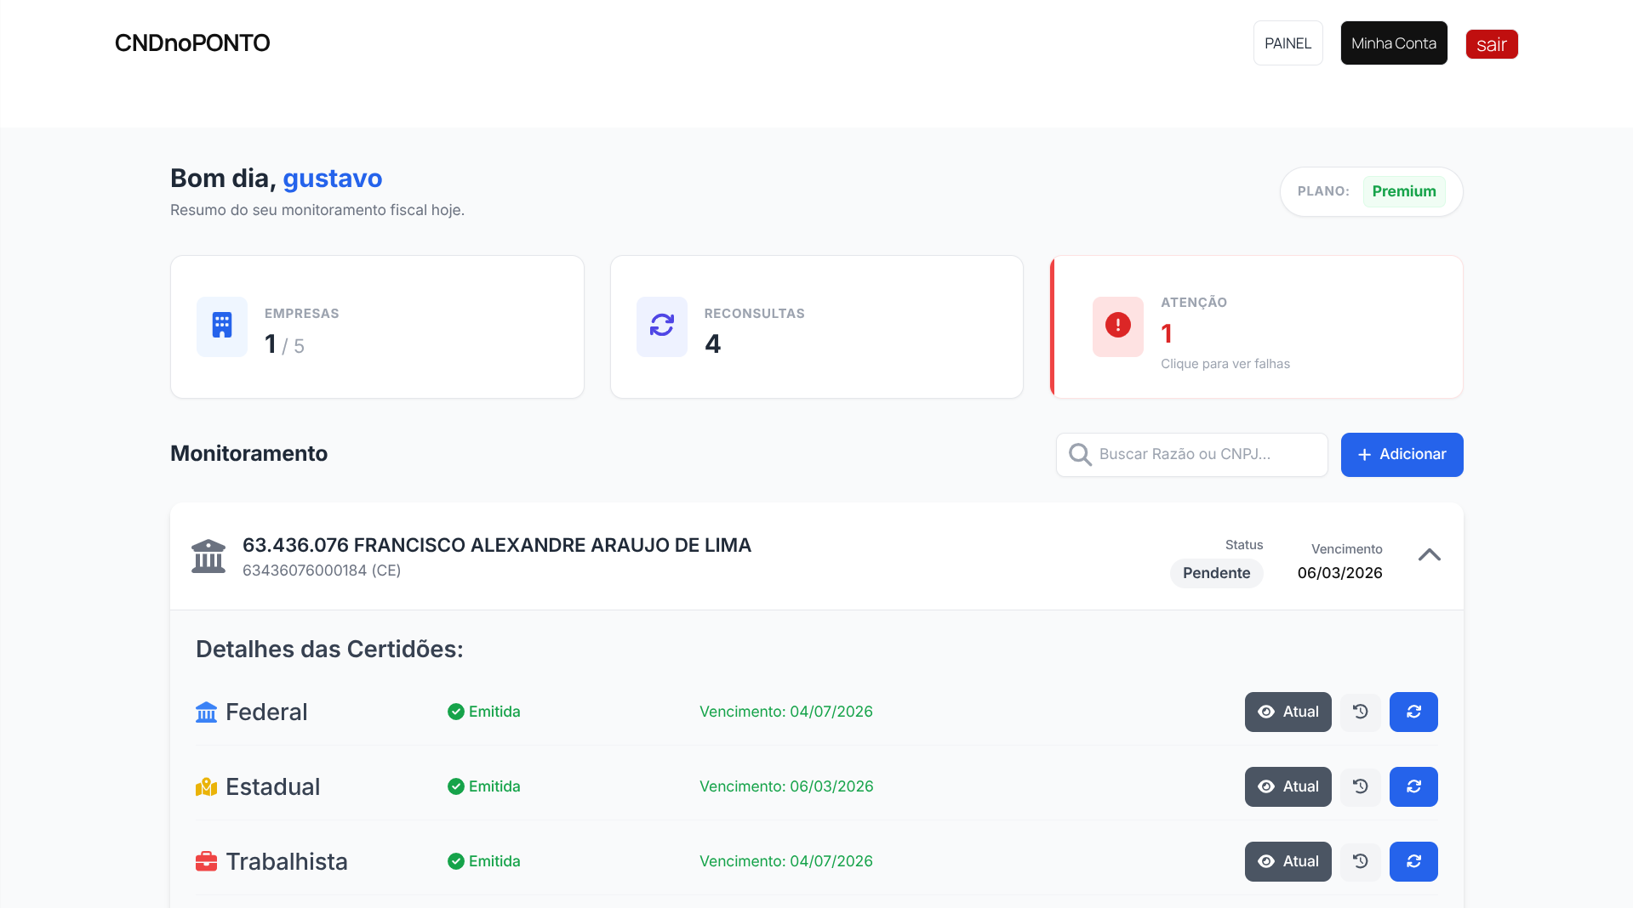Refresh the Trabalhista certificate

[1413, 861]
